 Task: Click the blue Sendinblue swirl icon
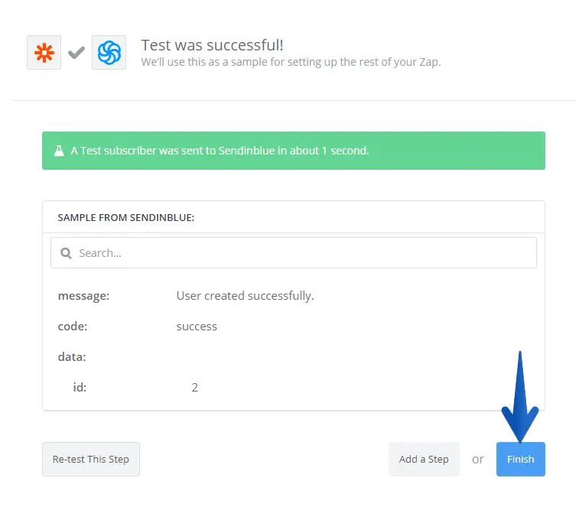point(109,53)
